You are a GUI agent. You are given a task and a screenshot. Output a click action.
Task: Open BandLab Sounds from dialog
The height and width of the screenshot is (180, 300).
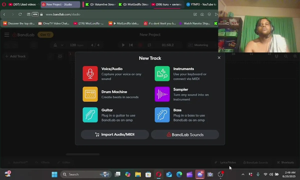tap(185, 134)
